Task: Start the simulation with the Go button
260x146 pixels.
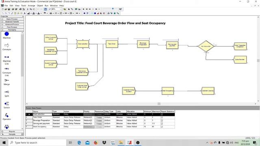Action: coord(84,9)
